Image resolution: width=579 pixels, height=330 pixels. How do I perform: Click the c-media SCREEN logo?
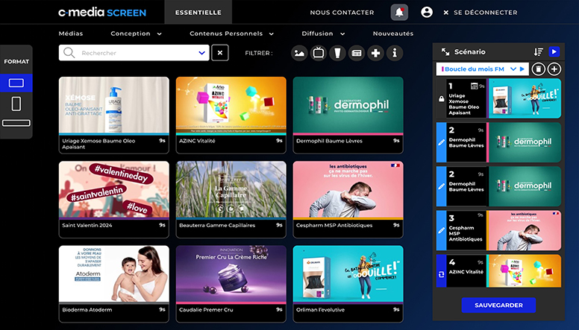(x=102, y=12)
